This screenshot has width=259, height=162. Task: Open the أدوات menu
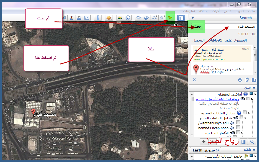(215, 11)
